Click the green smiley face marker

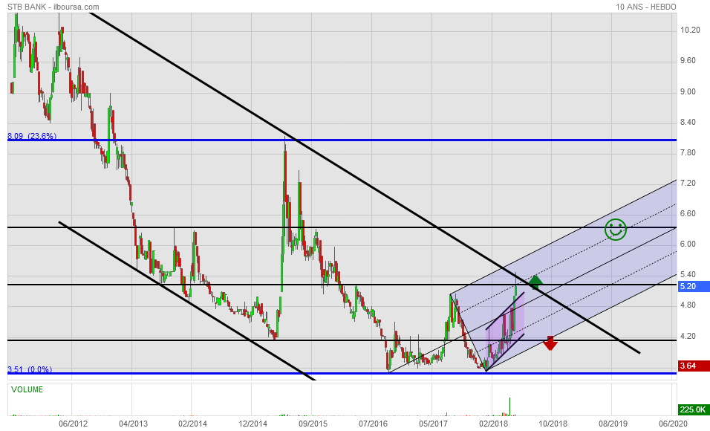point(616,230)
